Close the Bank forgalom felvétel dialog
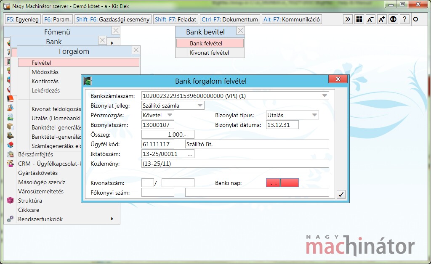Image resolution: width=431 pixels, height=264 pixels. coord(338,79)
